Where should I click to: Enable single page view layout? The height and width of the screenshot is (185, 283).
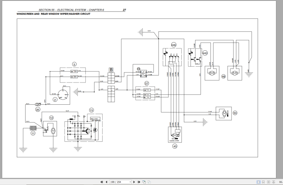click(259, 182)
